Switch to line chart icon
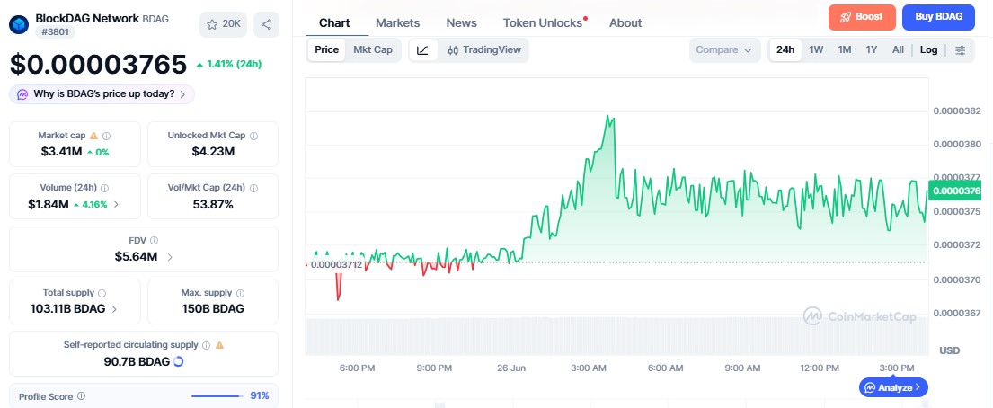993x408 pixels. [422, 50]
